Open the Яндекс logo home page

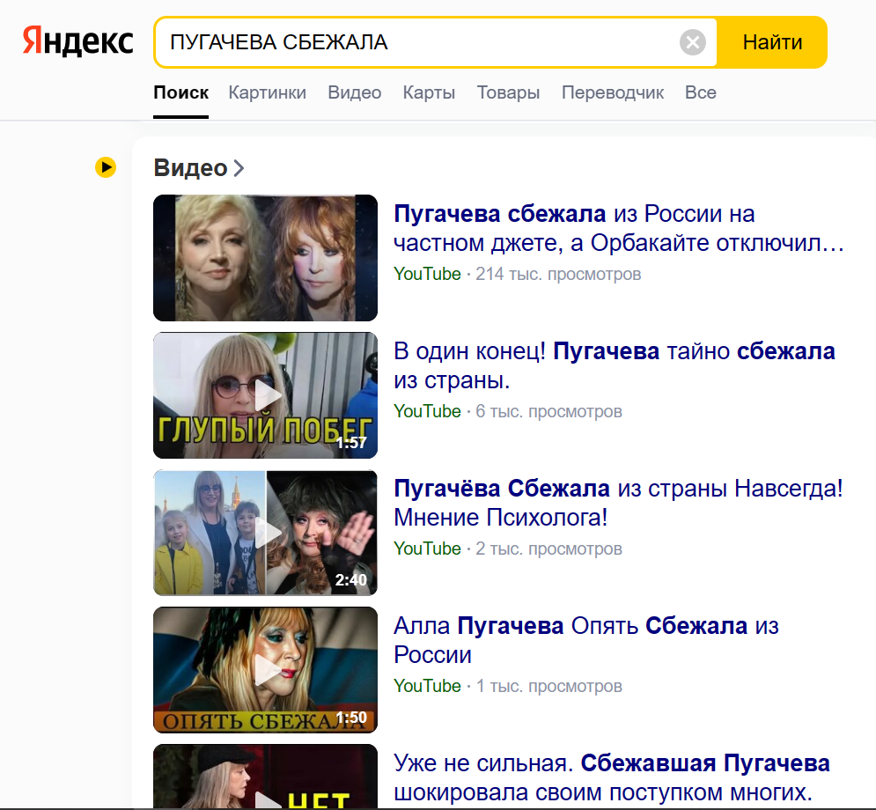click(77, 40)
